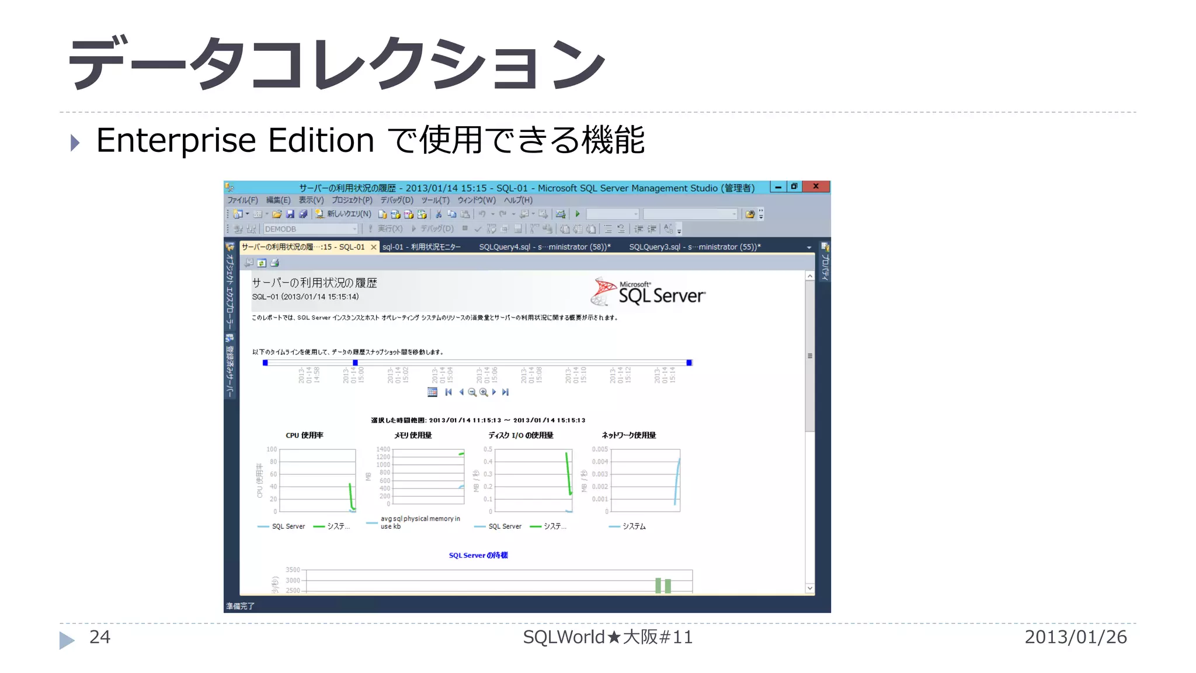
Task: Click the 新しいクエリ(N) toolbar button
Action: click(343, 214)
